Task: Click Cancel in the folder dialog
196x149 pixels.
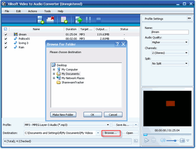Action: pos(113,115)
